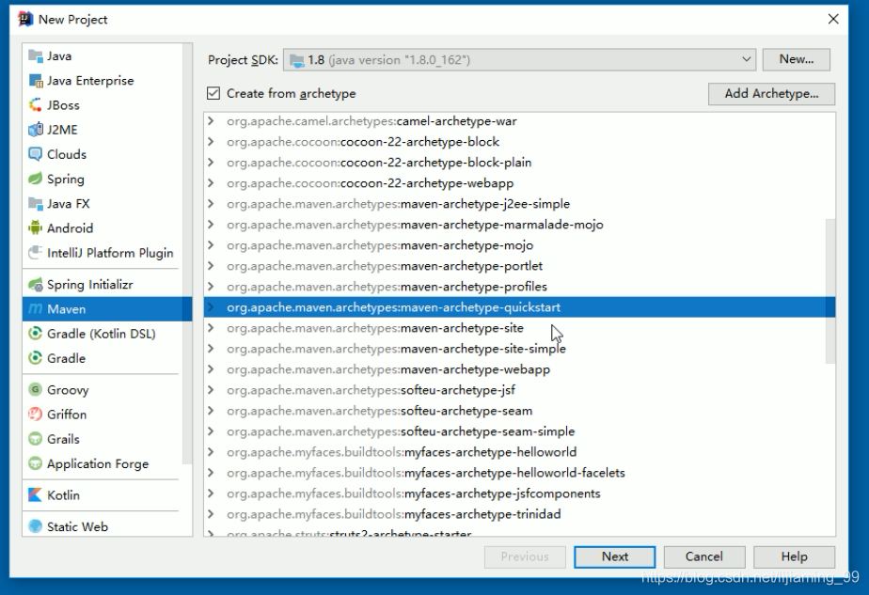Image resolution: width=869 pixels, height=595 pixels.
Task: Click the Clouds icon
Action: (36, 154)
